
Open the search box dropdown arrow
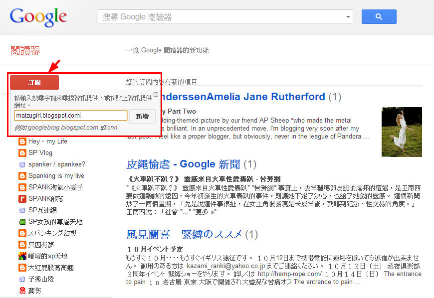coord(348,17)
